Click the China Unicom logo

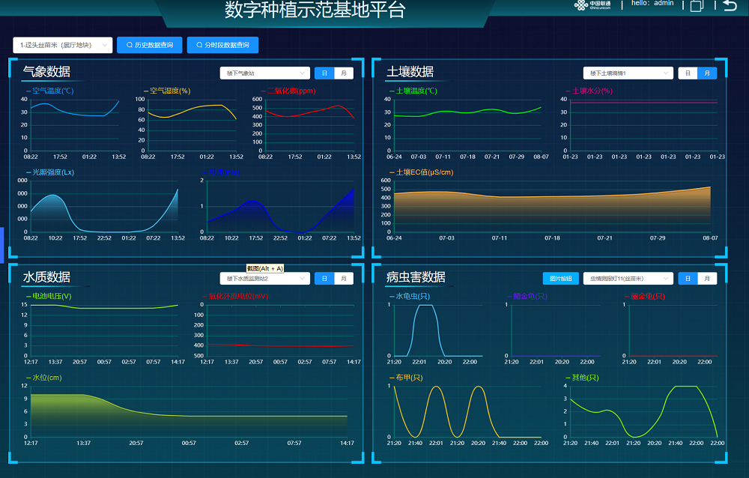(592, 5)
